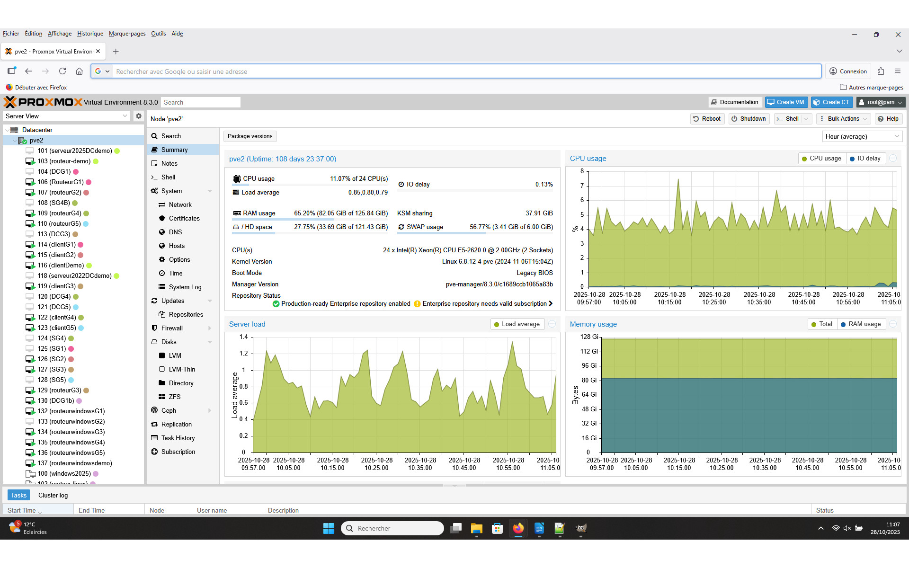The image size is (909, 568).
Task: Select the Network settings icon
Action: point(161,204)
